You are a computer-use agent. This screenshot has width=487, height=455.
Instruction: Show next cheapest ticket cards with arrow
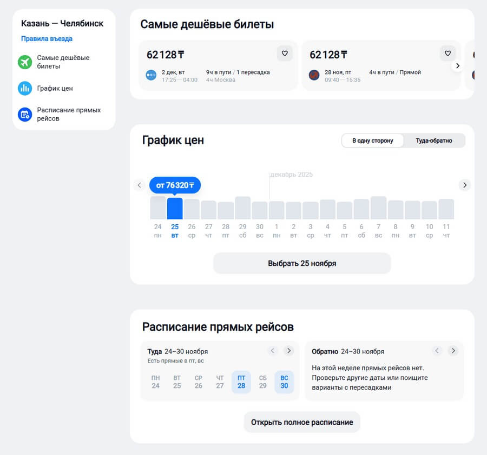(457, 66)
